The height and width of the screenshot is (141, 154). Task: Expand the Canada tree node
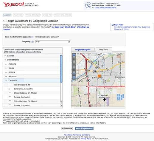pyautogui.click(x=5, y=56)
